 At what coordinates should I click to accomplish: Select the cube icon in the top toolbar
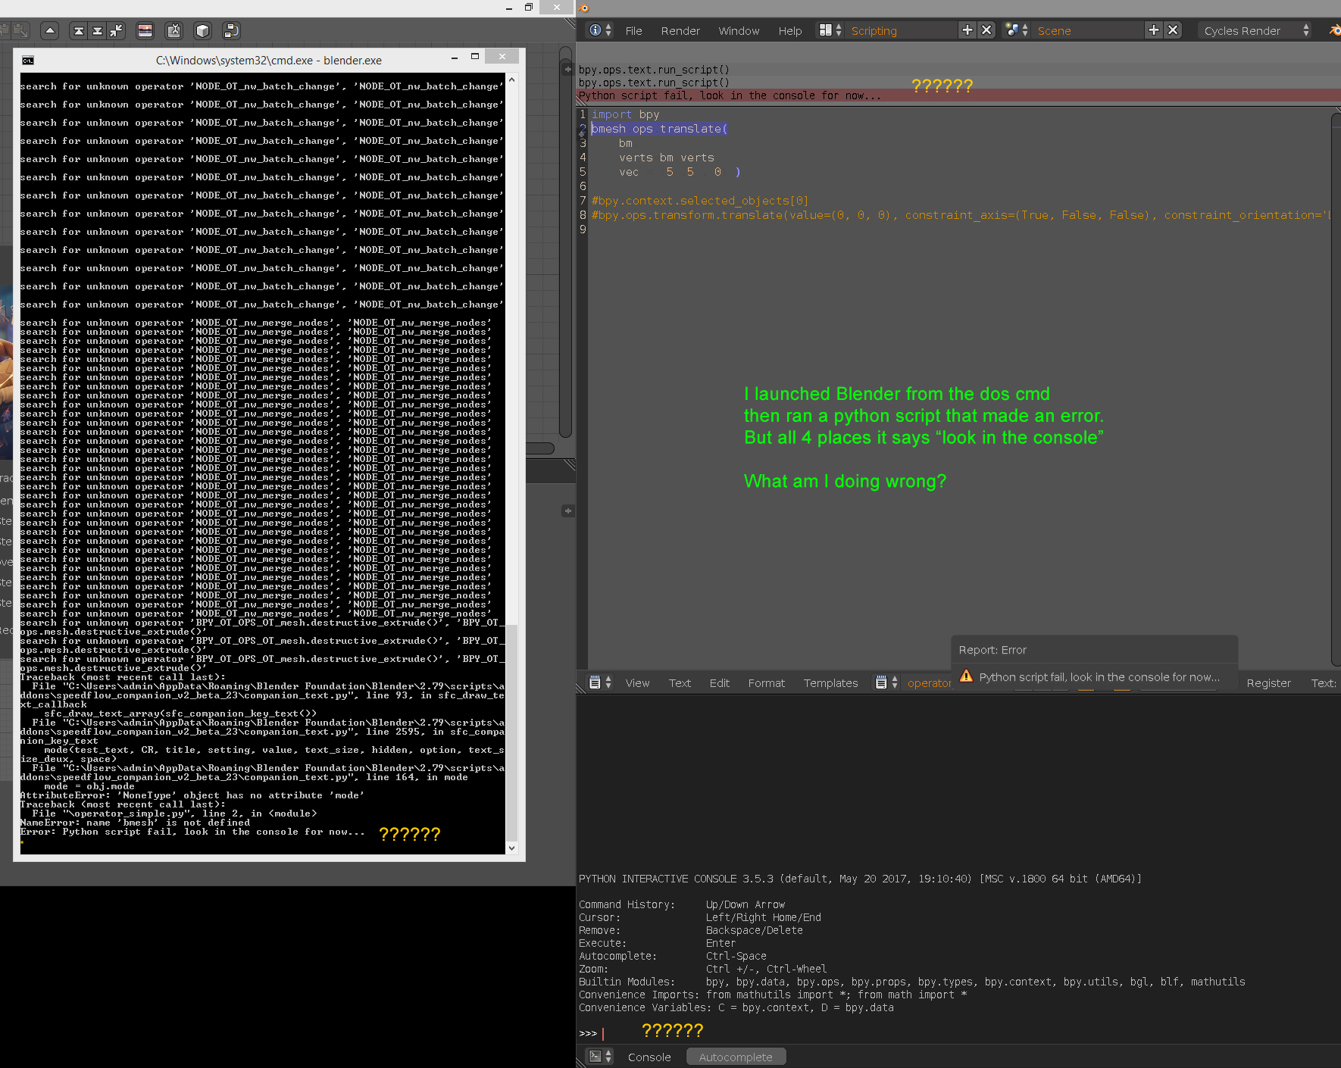[202, 30]
